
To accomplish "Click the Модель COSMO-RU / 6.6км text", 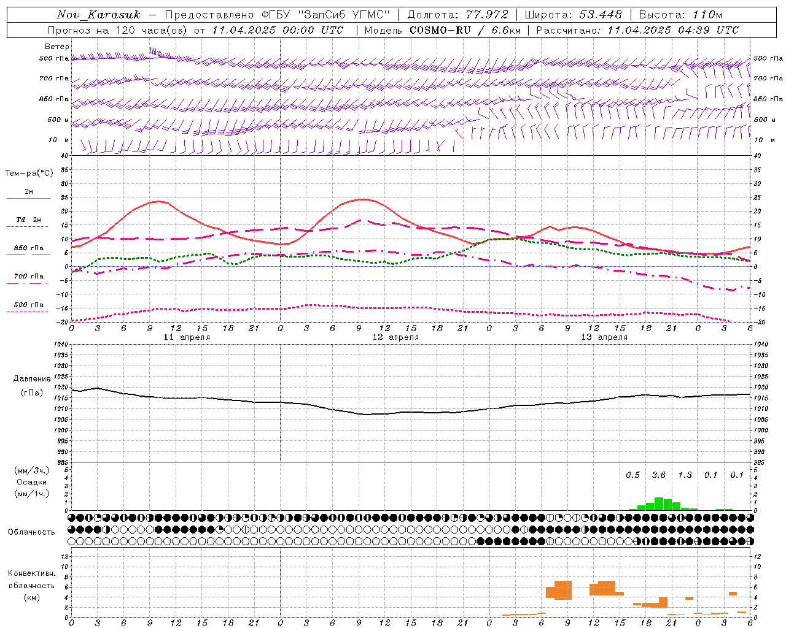I will click(x=442, y=30).
